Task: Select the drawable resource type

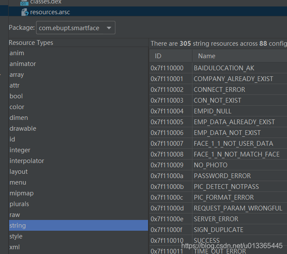Action: (79, 129)
